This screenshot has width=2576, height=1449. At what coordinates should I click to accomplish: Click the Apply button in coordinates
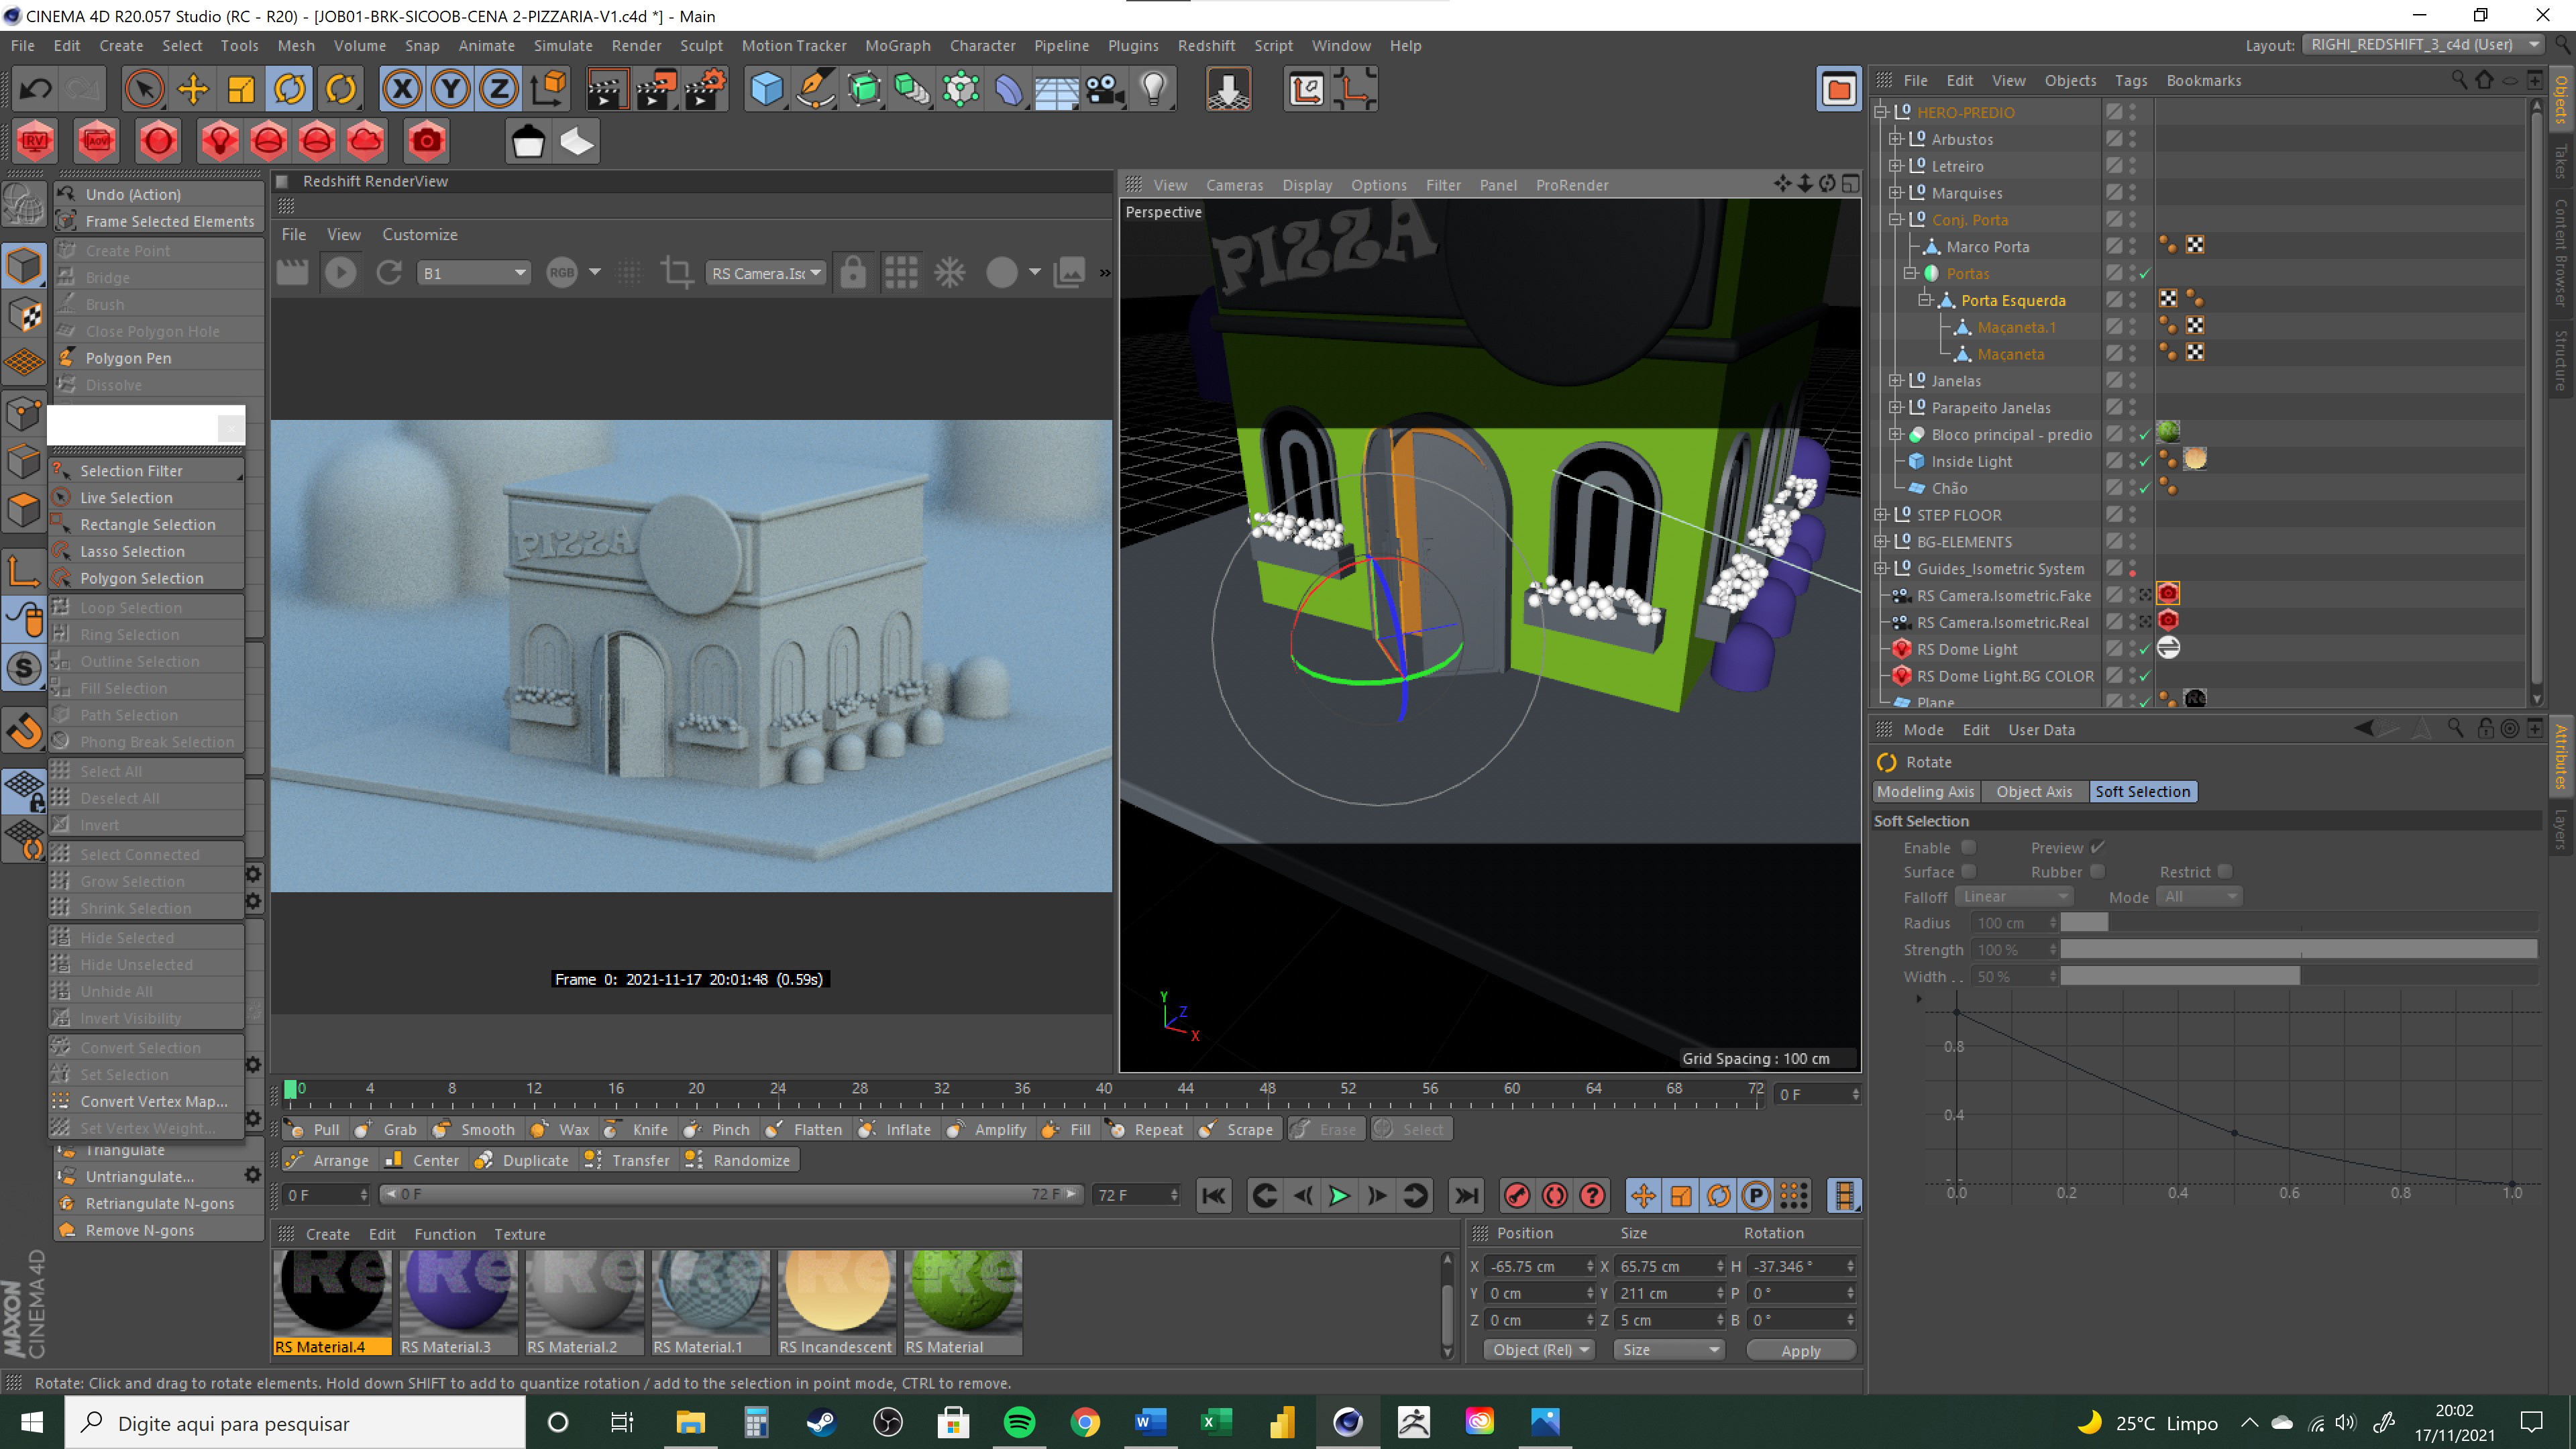(x=1800, y=1350)
